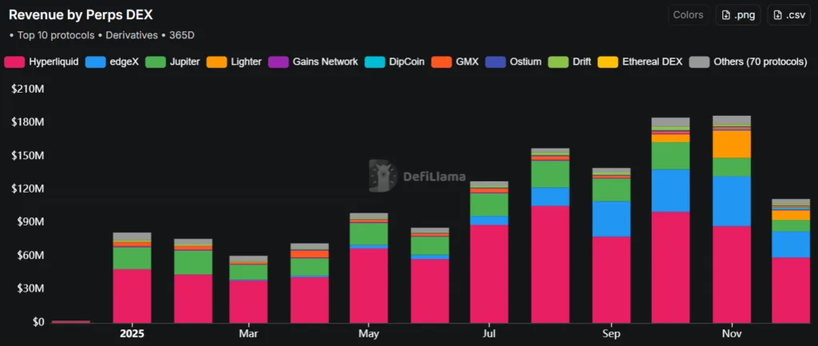Toggle Jupiter green legend swatch
Screen dimensions: 818x346
pos(156,62)
